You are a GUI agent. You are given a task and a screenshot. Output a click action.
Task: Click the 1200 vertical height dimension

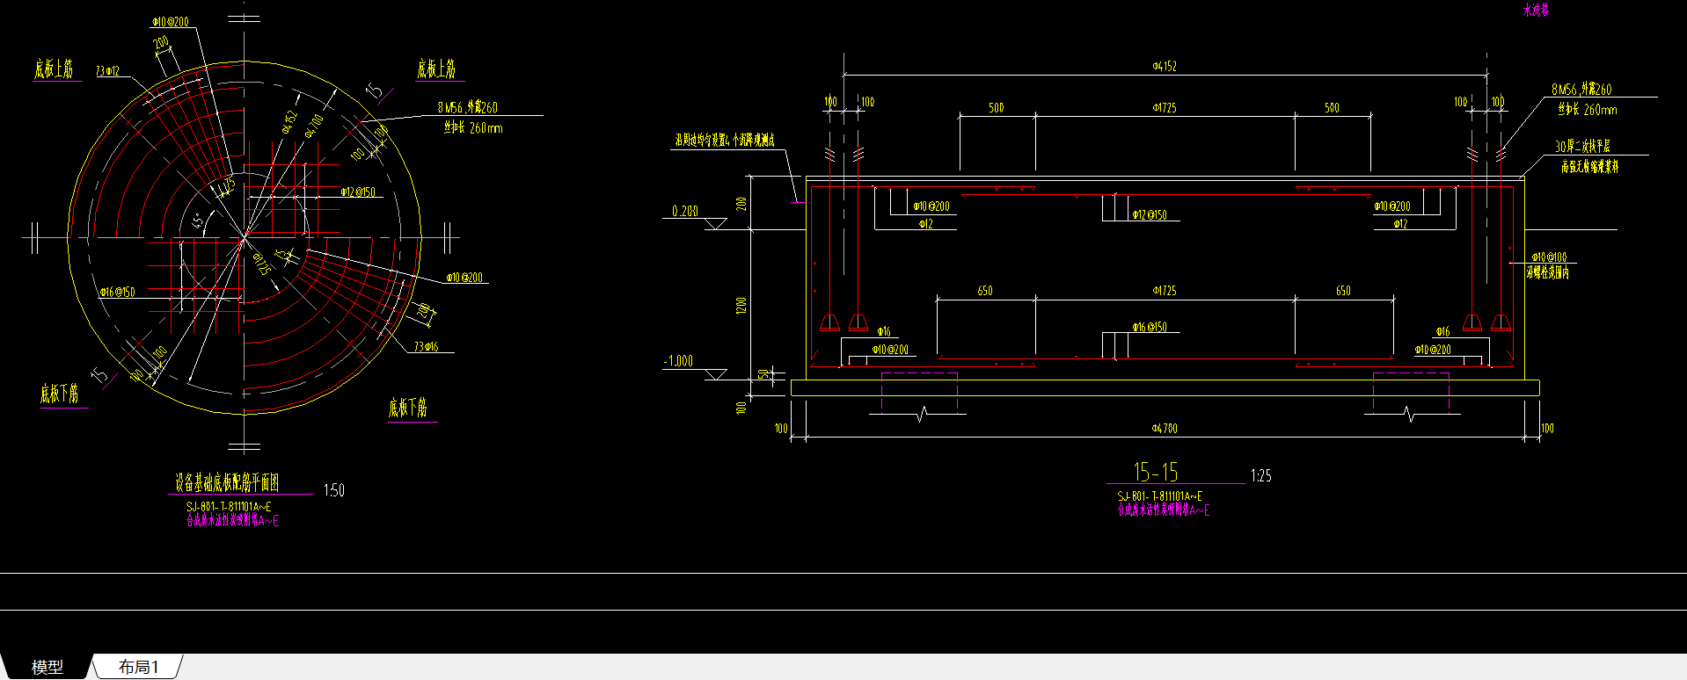tap(741, 306)
